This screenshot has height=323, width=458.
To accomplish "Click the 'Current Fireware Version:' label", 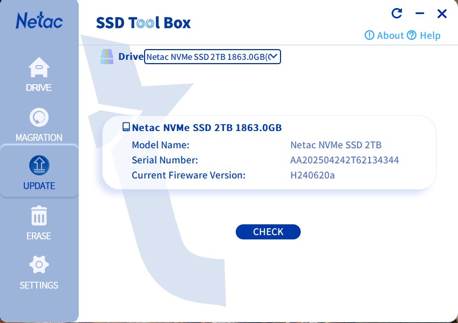I will tap(189, 175).
